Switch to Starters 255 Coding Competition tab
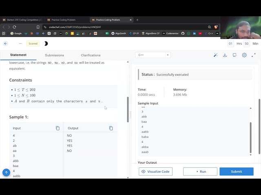261x195 pixels. tap(22, 20)
